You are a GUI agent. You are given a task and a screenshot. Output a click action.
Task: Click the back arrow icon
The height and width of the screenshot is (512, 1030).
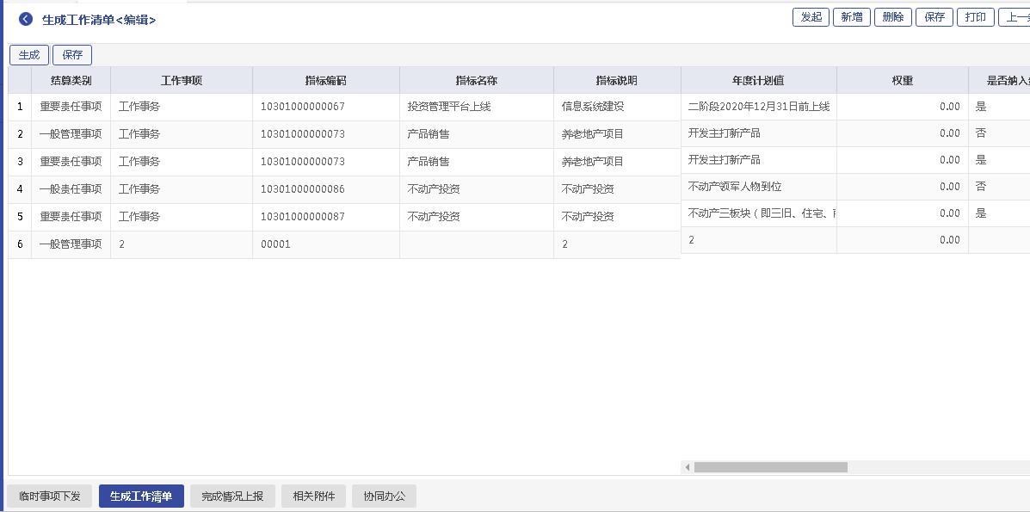click(x=25, y=19)
